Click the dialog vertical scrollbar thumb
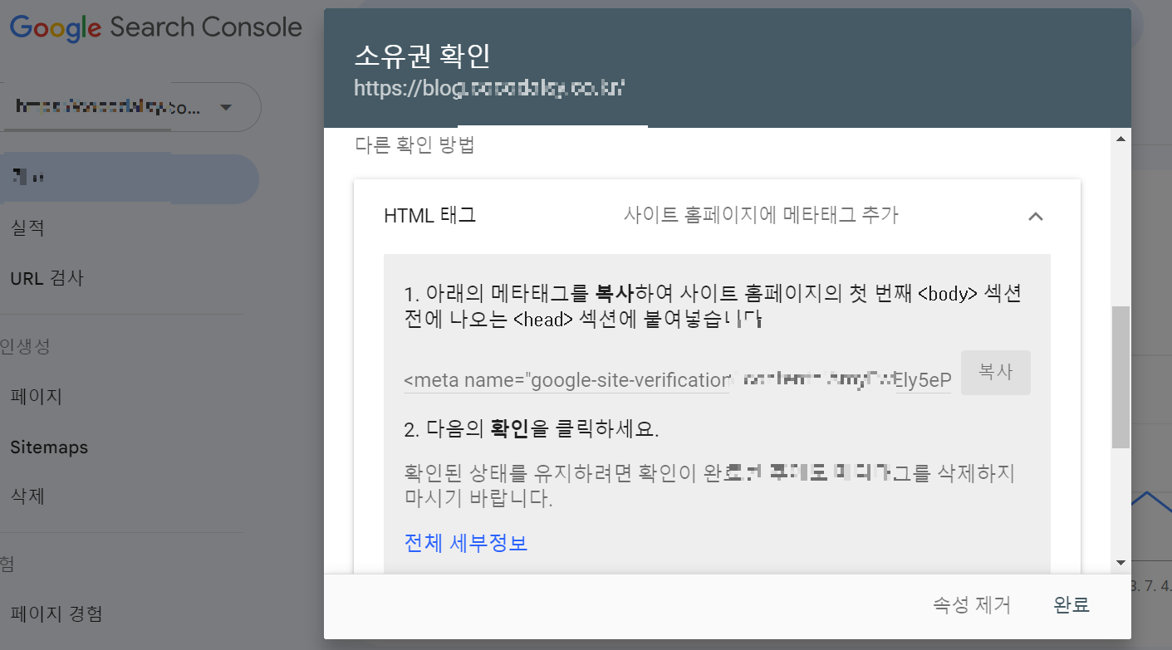The width and height of the screenshot is (1172, 650). tap(1121, 377)
